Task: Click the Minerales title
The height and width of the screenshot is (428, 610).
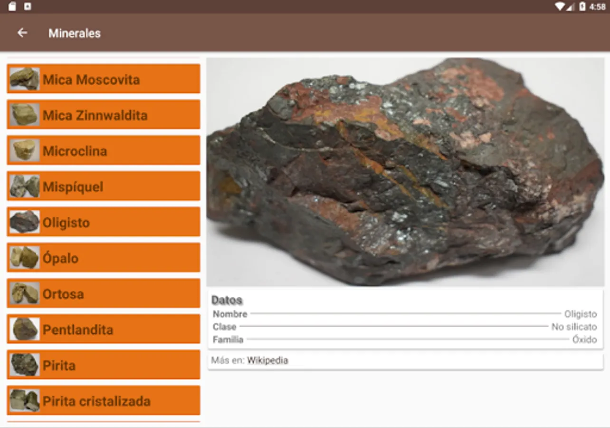Action: 75,33
